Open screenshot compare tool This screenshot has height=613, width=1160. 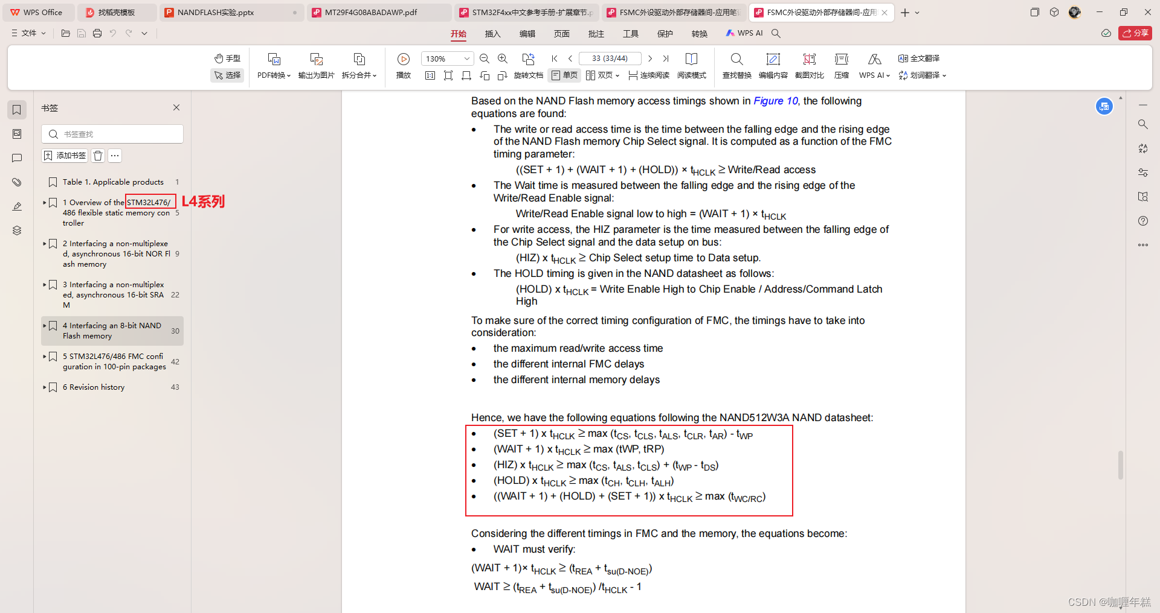tap(810, 66)
